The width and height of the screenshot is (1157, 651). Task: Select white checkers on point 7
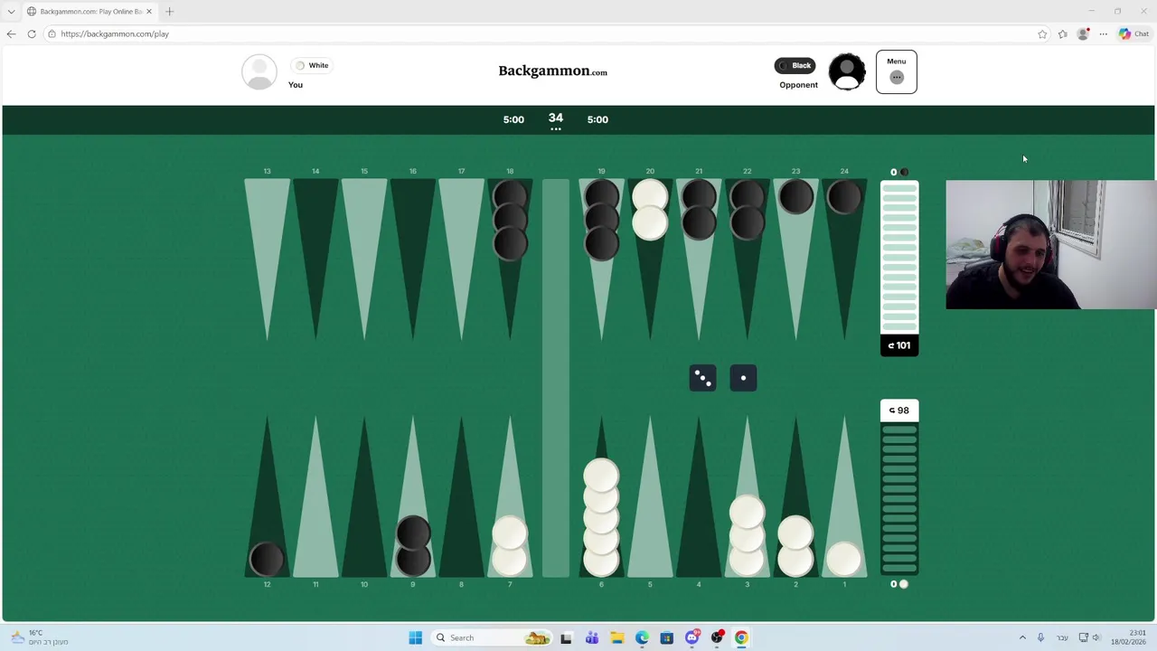pos(510,546)
